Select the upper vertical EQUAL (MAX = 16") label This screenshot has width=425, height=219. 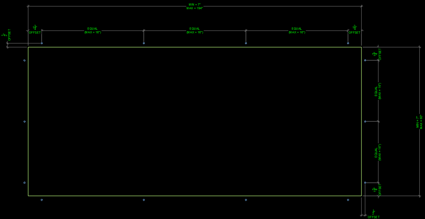(x=378, y=91)
